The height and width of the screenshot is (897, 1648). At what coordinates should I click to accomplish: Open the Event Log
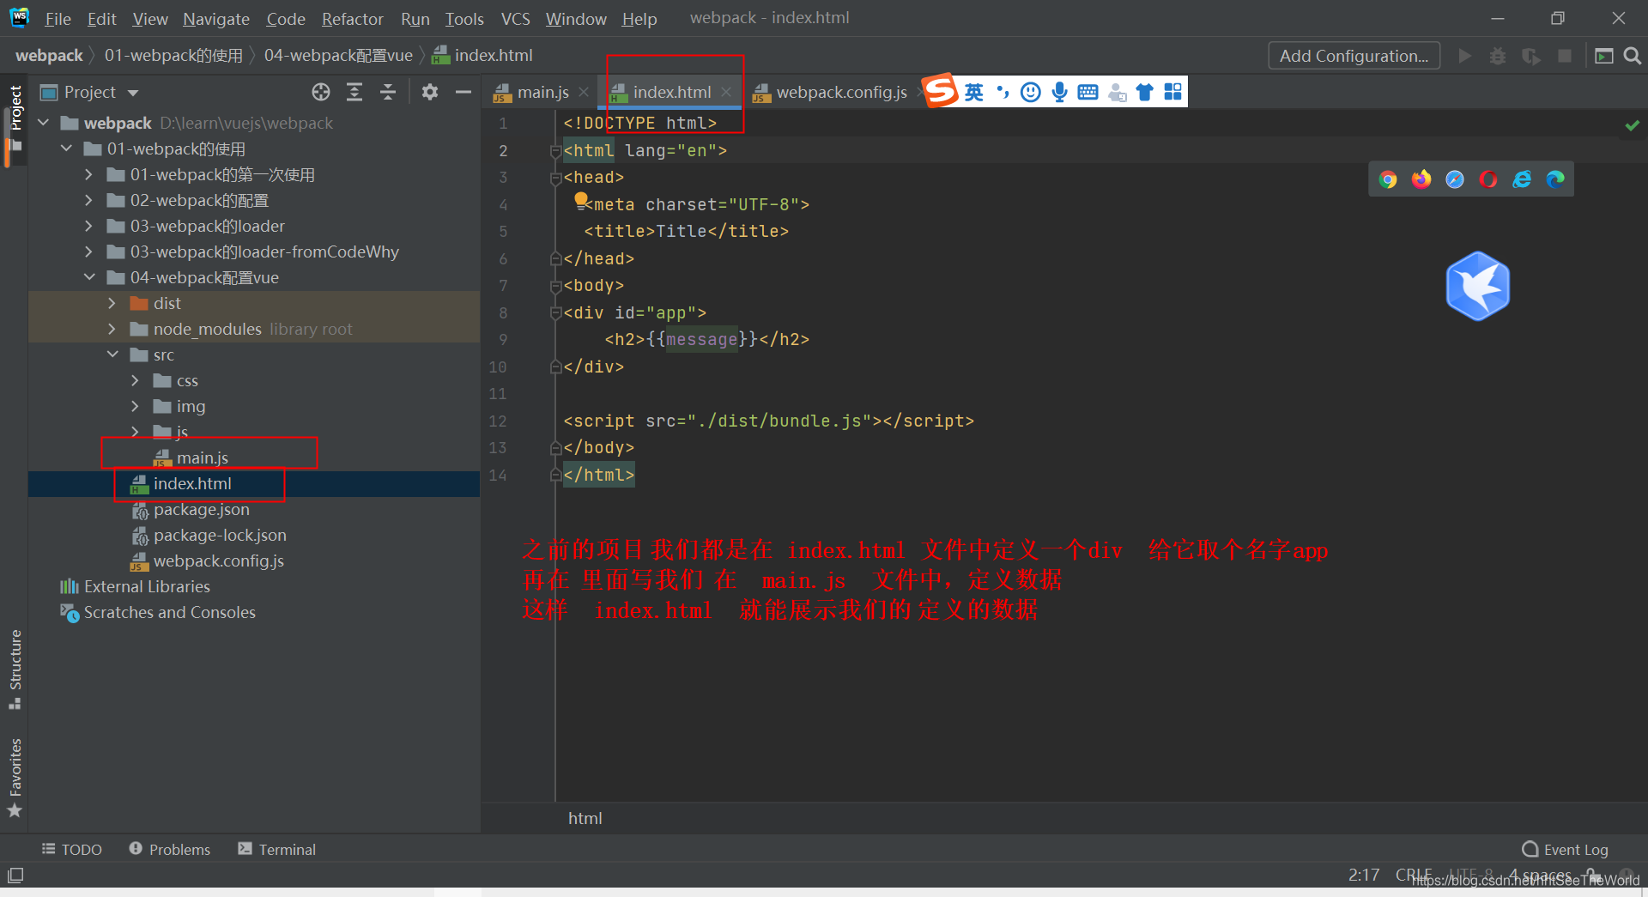point(1566,849)
